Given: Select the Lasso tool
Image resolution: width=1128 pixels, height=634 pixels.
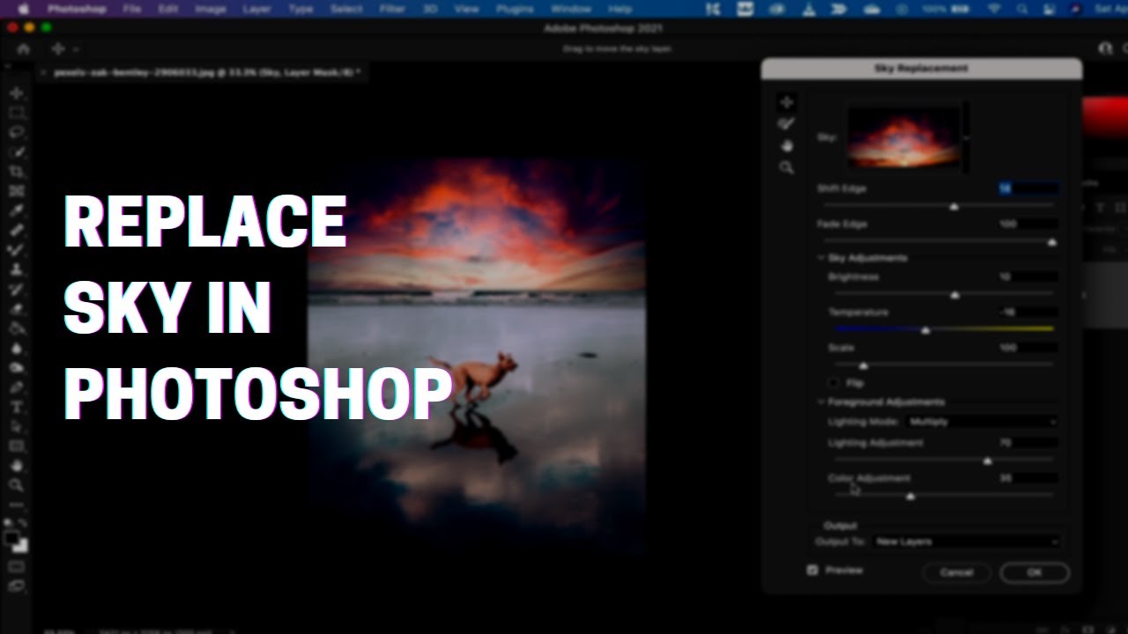Looking at the screenshot, I should pos(17,132).
